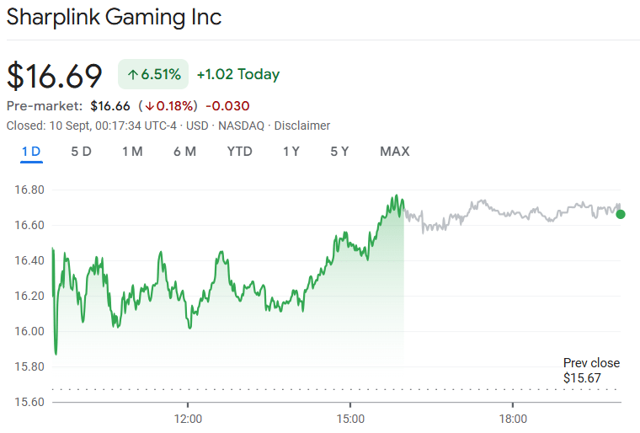The width and height of the screenshot is (640, 433).
Task: View the 5 Y price chart
Action: [339, 152]
